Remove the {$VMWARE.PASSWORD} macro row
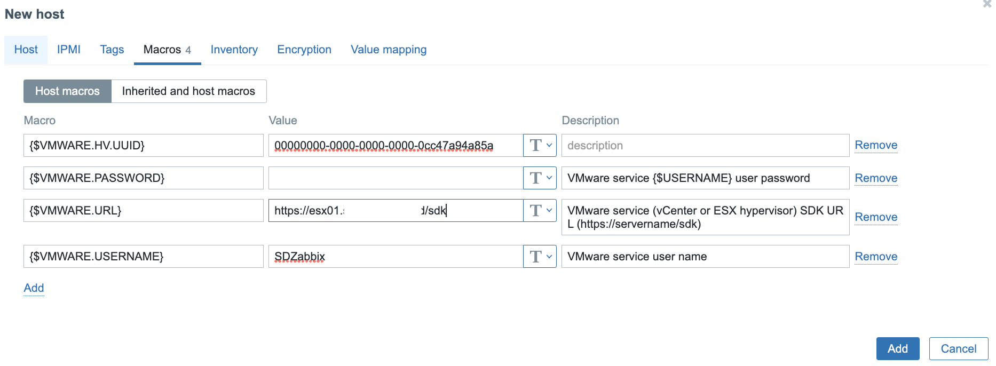Image resolution: width=996 pixels, height=366 pixels. (x=875, y=178)
